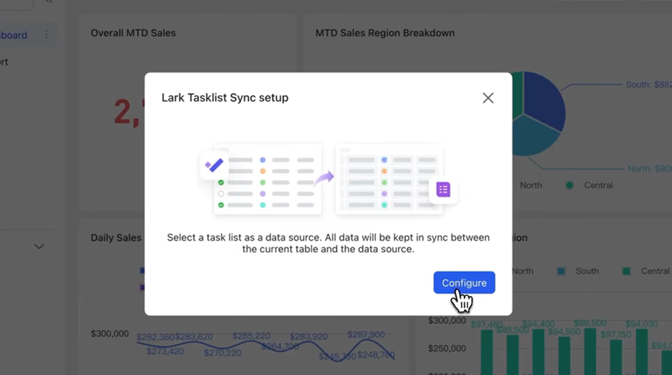Screen dimensions: 672x375
Task: Select the Dashboard tab in sidebar
Action: 13,35
